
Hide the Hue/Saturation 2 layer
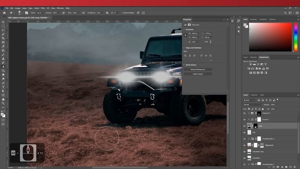pyautogui.click(x=244, y=139)
